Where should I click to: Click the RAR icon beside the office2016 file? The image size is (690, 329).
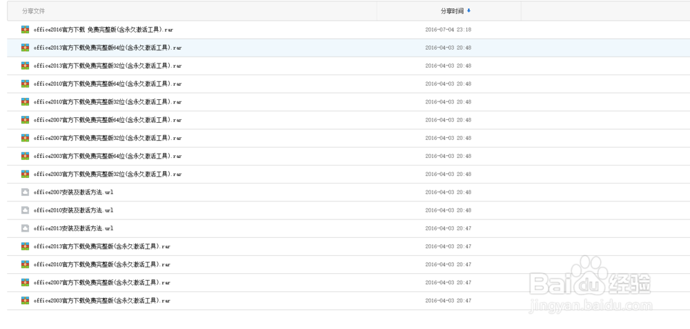pyautogui.click(x=25, y=30)
